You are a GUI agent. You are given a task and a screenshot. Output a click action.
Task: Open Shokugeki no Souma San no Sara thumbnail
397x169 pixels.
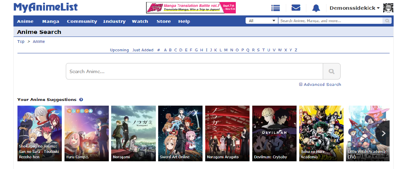click(x=40, y=133)
